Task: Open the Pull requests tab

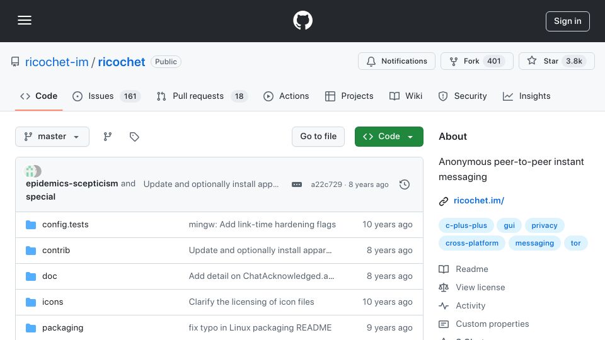Action: (202, 96)
